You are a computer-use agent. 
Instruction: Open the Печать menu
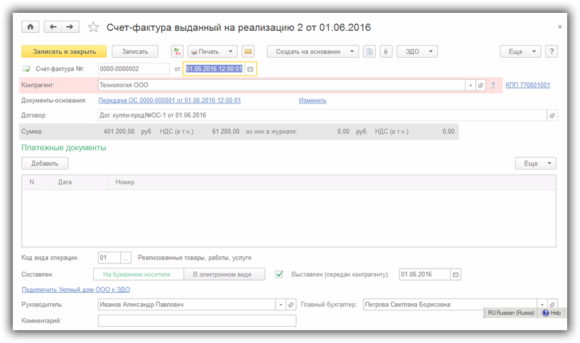(213, 51)
